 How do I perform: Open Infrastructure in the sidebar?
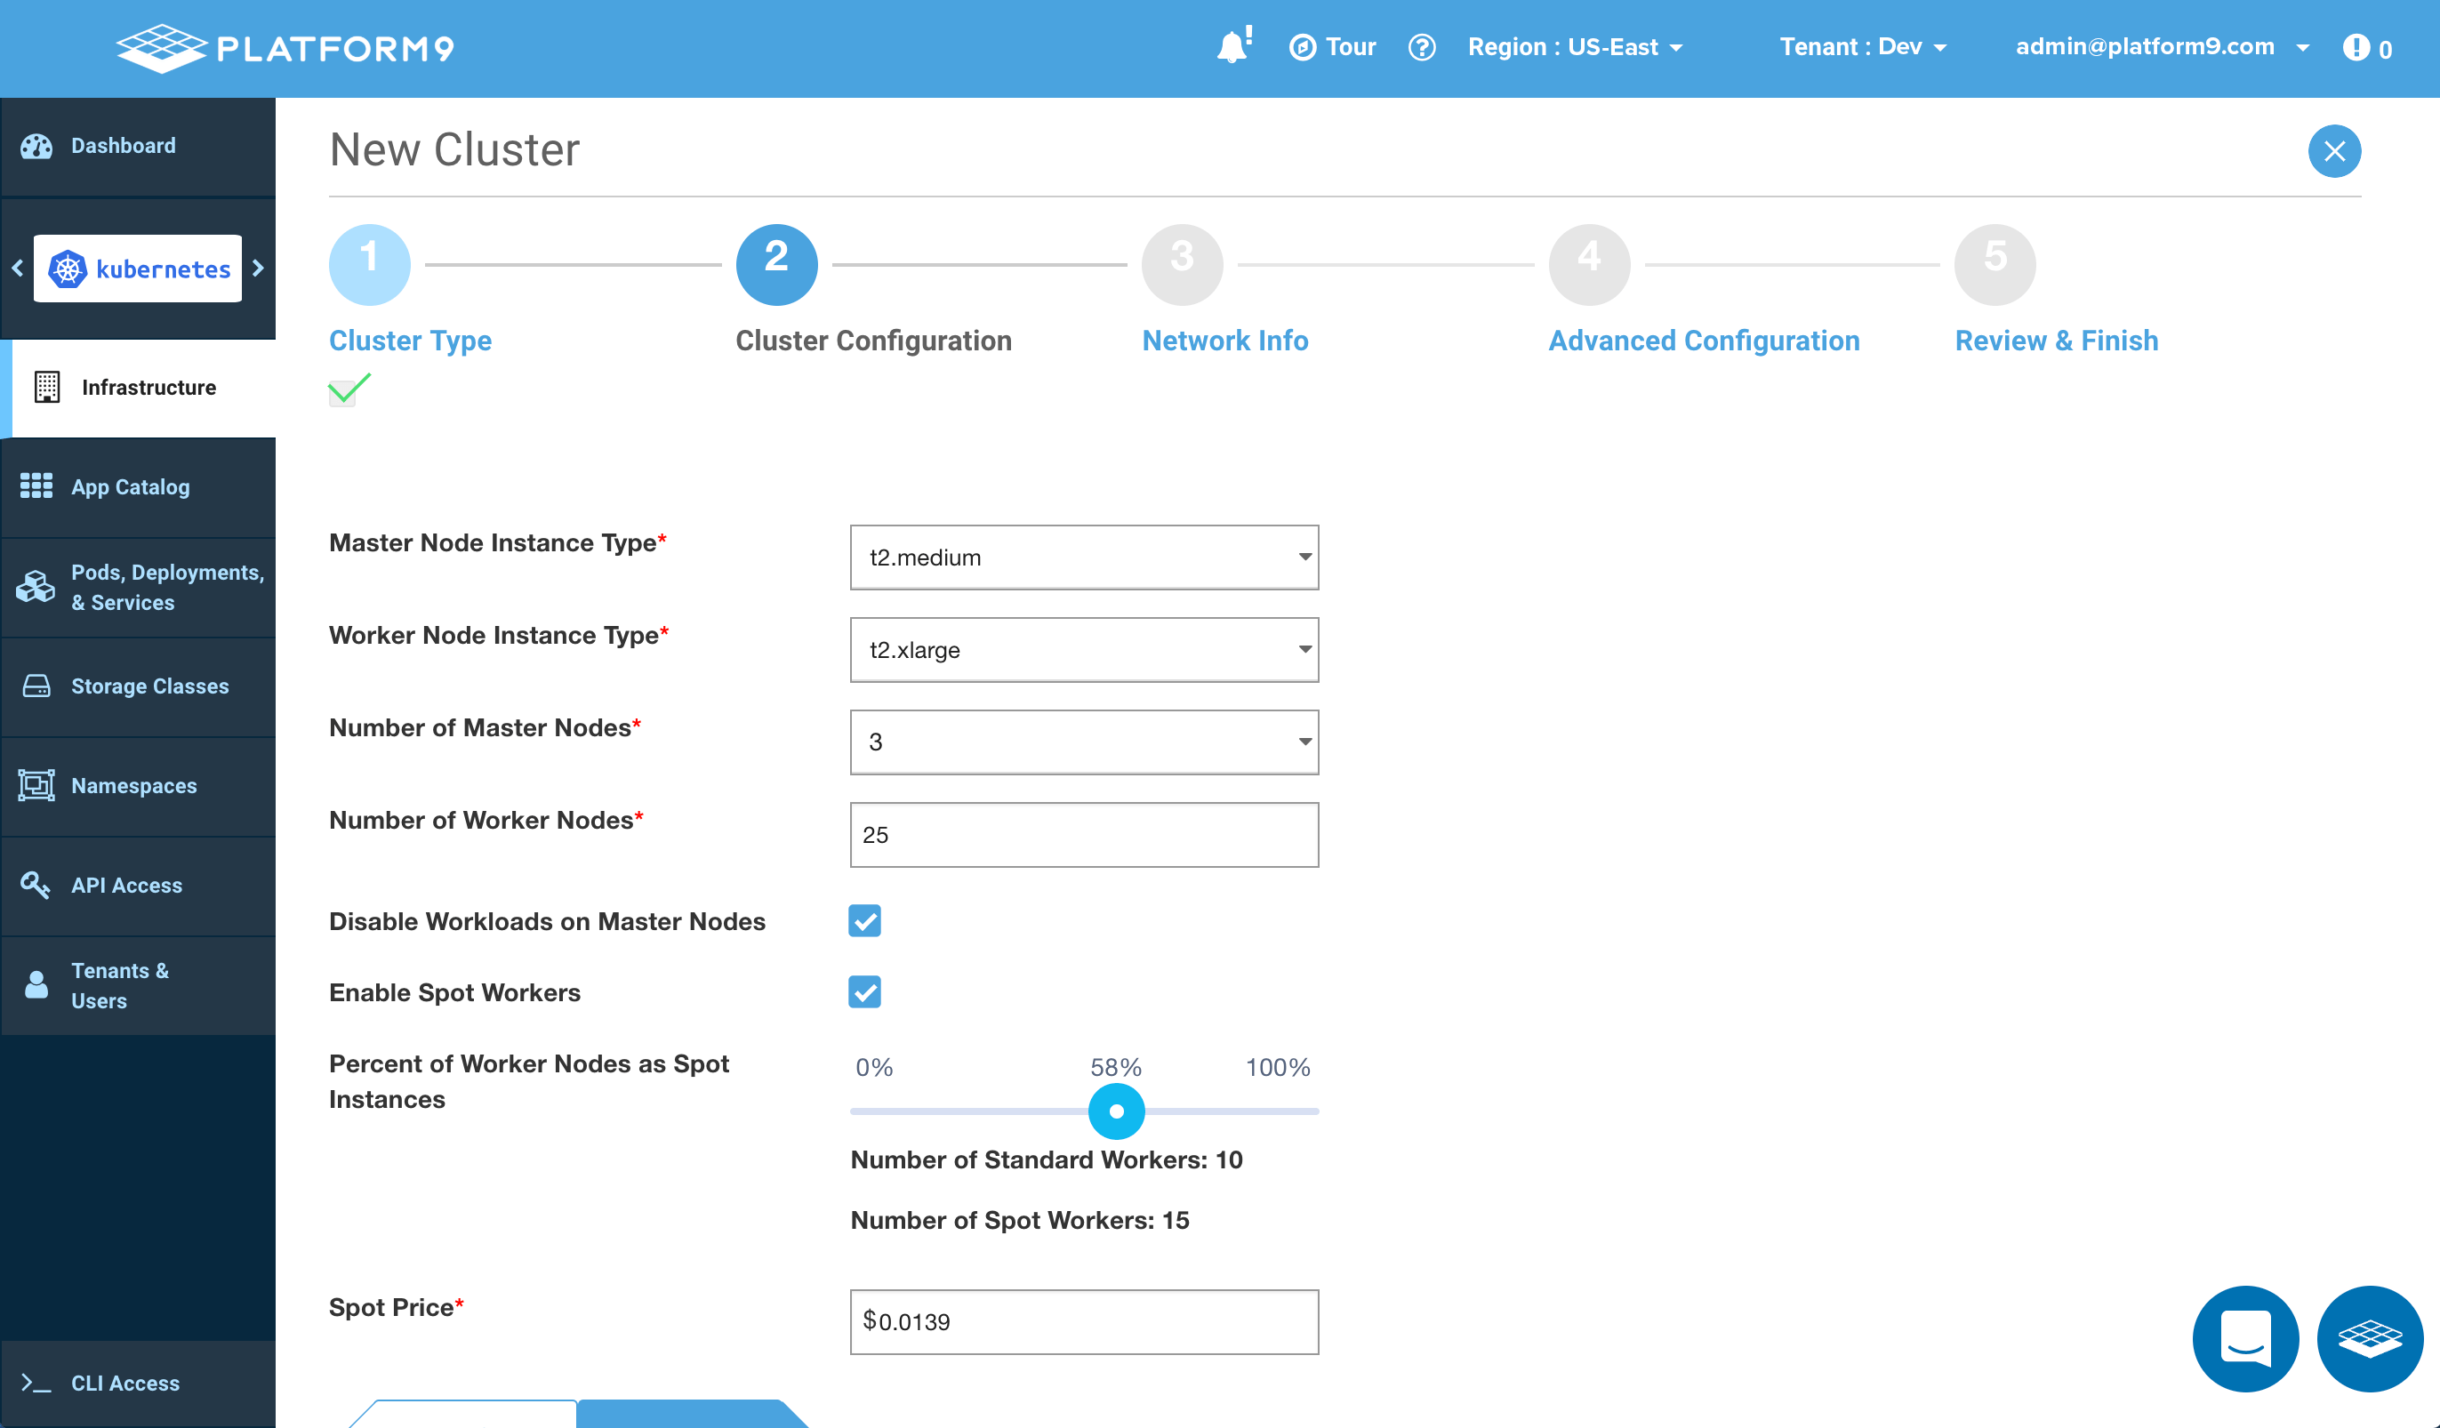(x=139, y=388)
